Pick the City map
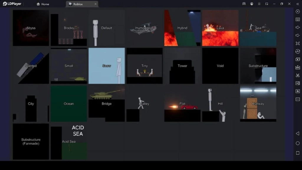 pyautogui.click(x=31, y=104)
